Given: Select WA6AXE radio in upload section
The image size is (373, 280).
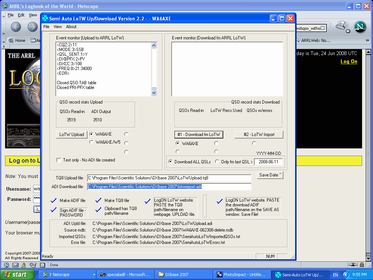Looking at the screenshot, I should click(x=91, y=134).
